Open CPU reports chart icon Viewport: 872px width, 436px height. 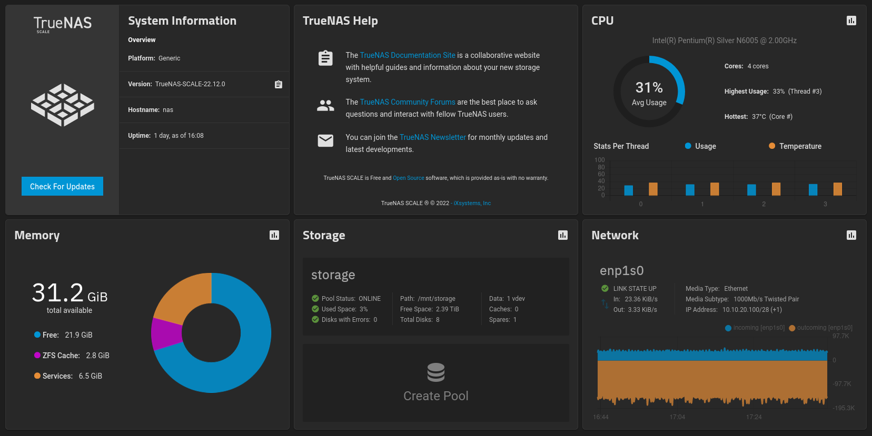851,21
